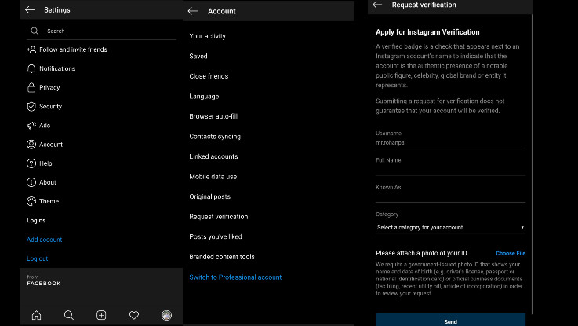Open Mobile data use

point(213,177)
